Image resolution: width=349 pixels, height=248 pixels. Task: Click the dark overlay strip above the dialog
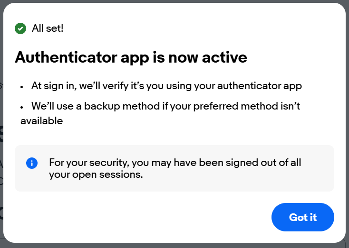click(174, 1)
